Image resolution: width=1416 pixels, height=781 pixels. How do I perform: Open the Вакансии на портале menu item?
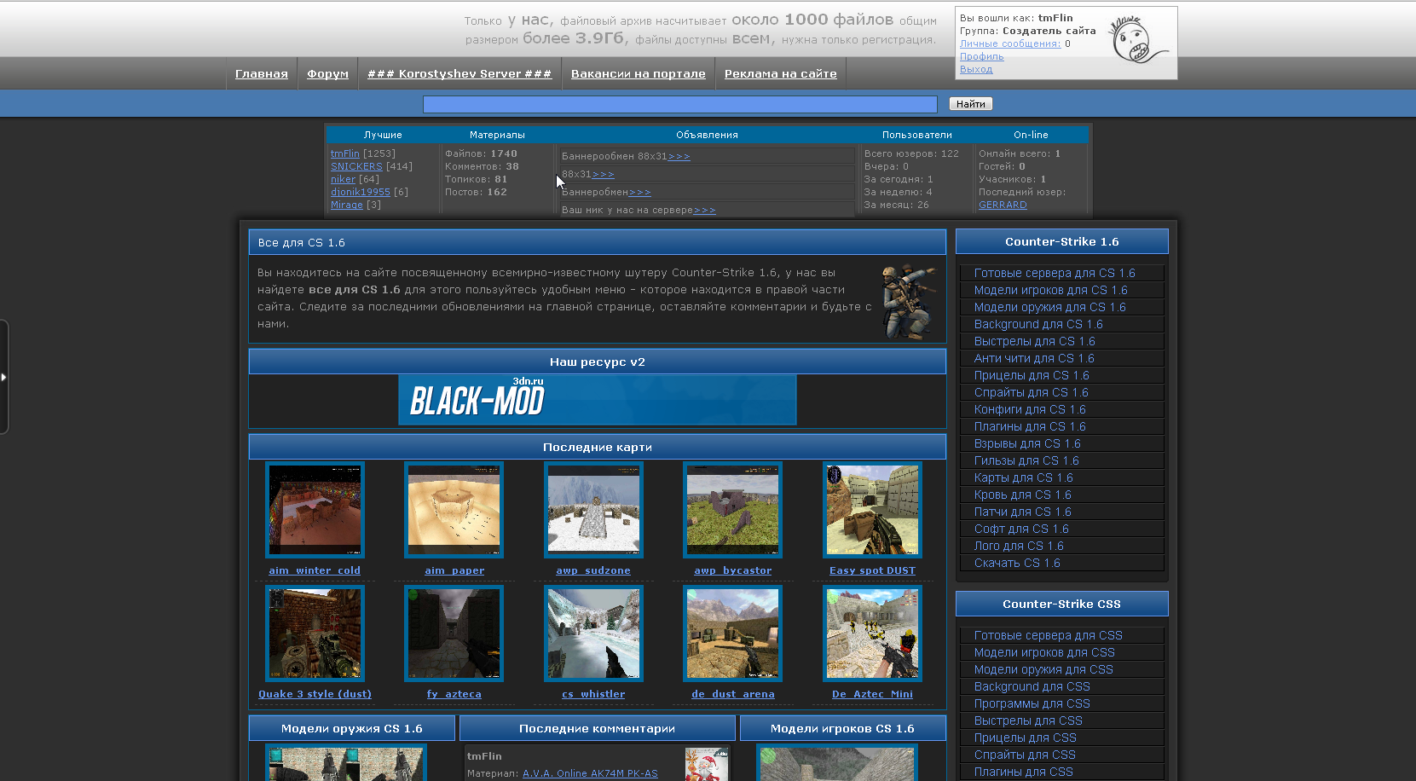point(638,74)
